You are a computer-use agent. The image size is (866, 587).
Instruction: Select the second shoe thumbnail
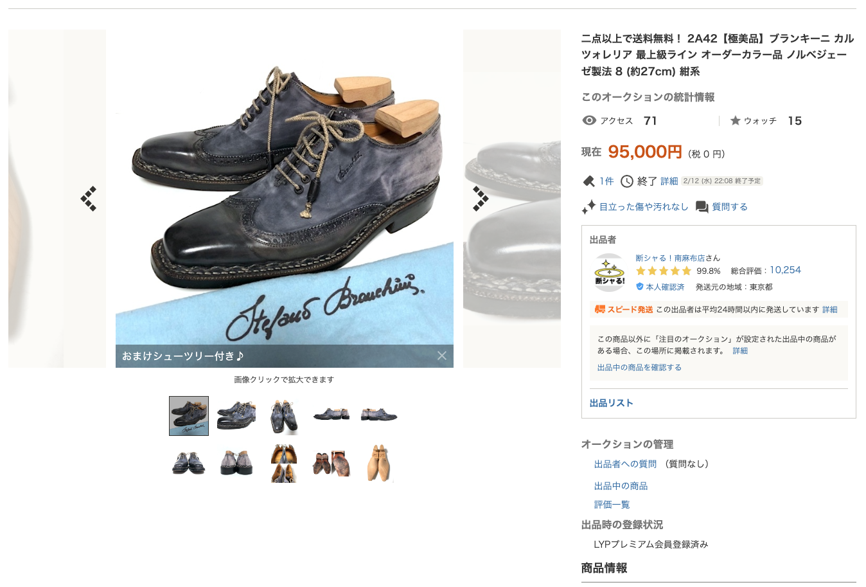pos(236,416)
